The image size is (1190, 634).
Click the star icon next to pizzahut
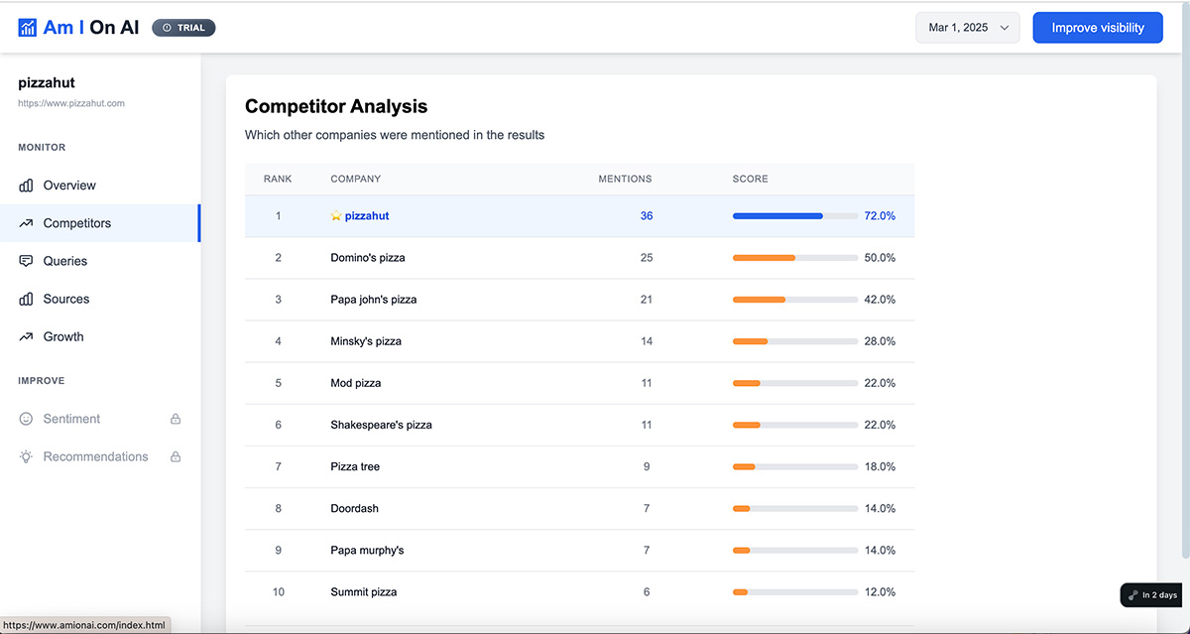[x=336, y=216]
